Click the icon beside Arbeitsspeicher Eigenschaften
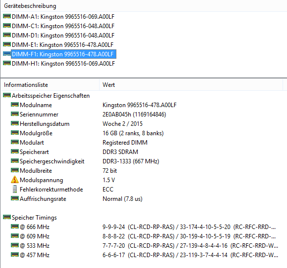287x268 pixels. pyautogui.click(x=7, y=95)
